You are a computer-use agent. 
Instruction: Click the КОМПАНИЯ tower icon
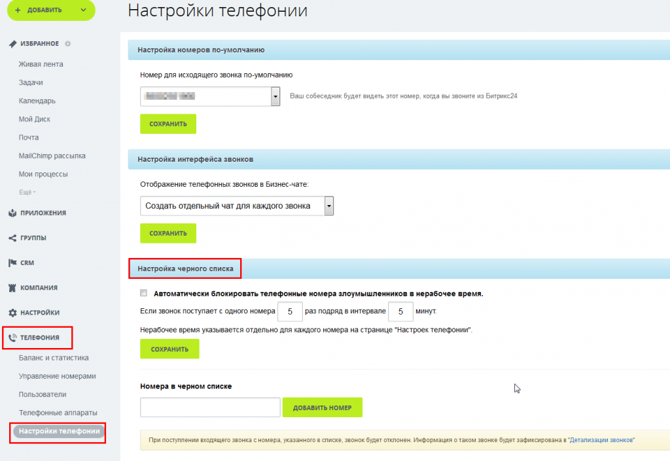pos(12,288)
